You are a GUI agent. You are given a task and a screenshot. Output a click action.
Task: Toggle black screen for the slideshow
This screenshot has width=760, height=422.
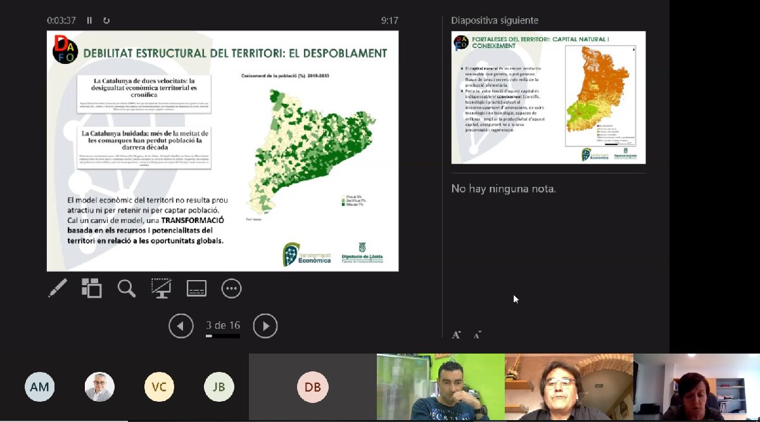(161, 288)
